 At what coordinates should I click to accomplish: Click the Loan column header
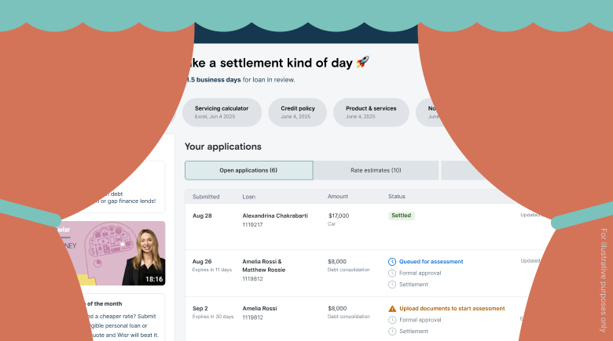[x=248, y=197]
